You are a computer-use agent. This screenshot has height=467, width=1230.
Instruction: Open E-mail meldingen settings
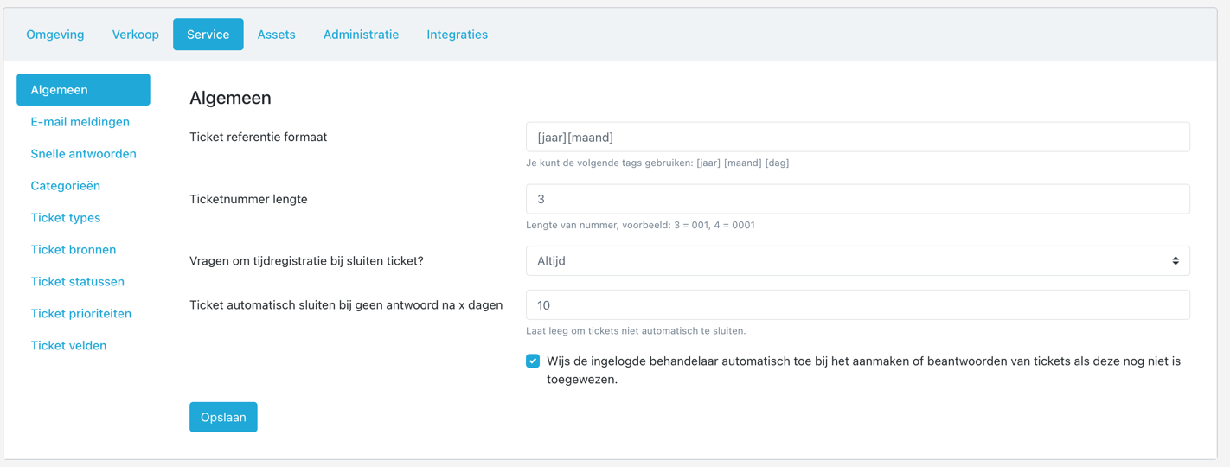pos(80,122)
